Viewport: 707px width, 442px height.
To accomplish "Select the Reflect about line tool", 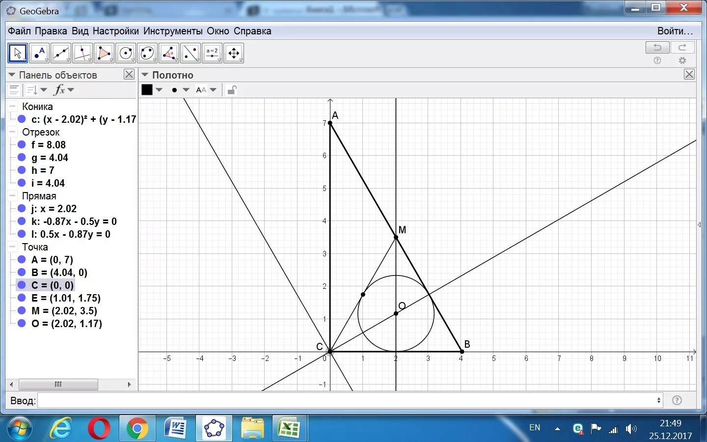I will [190, 53].
